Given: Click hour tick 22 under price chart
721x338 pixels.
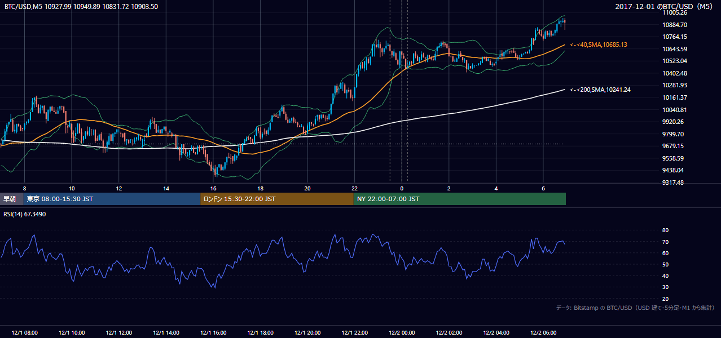Looking at the screenshot, I should click(x=354, y=188).
